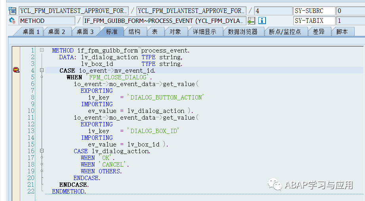Click line number 1 in gutter
This screenshot has height=201, width=365.
[32, 50]
